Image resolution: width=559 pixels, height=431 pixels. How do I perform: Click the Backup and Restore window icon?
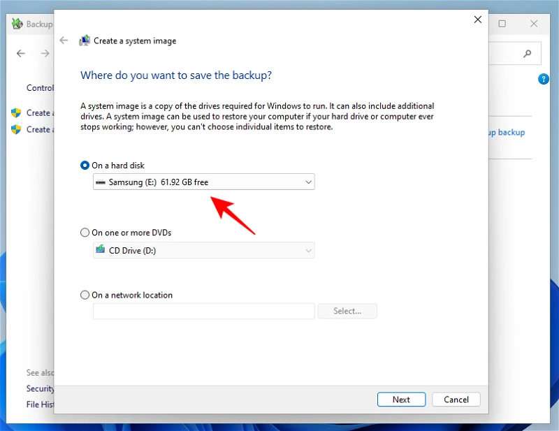[17, 24]
